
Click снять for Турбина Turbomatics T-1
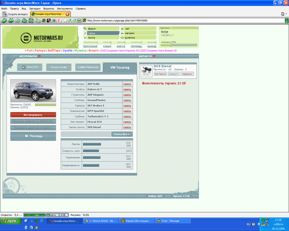pos(127,117)
